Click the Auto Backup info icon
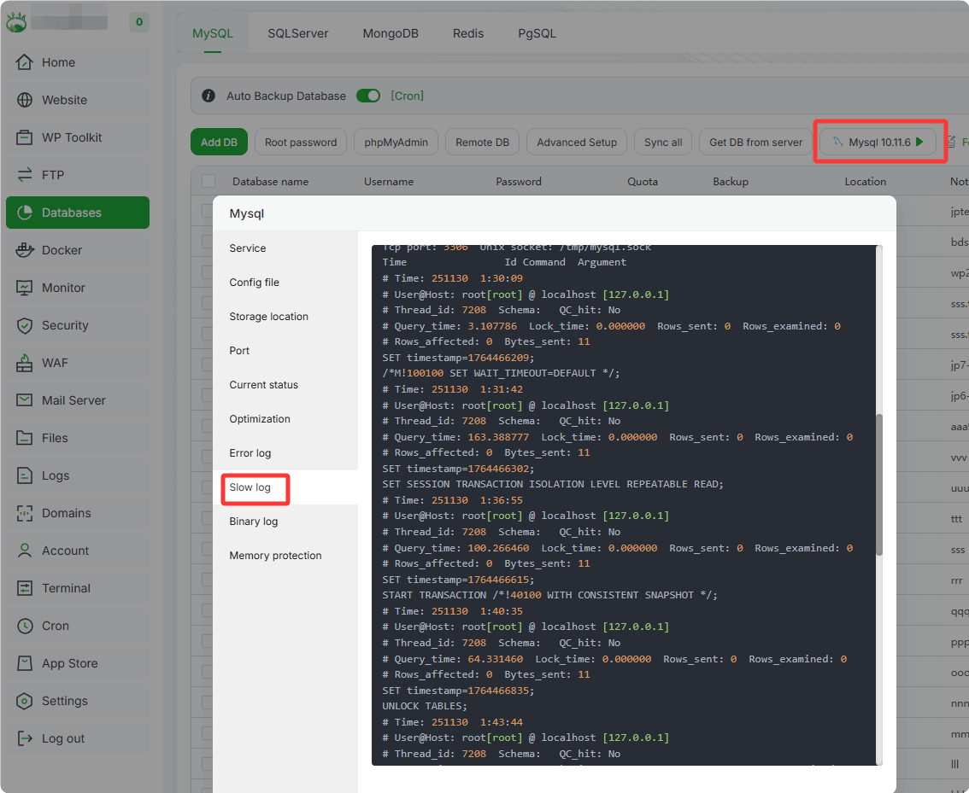Screen dimensions: 969x793 click(208, 96)
